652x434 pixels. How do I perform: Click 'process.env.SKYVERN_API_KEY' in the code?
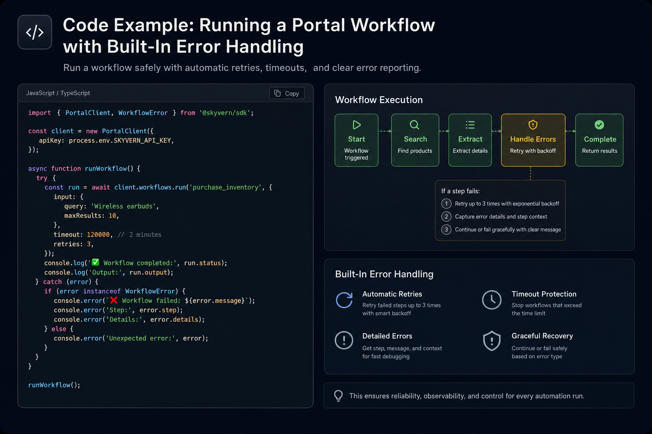tap(120, 141)
